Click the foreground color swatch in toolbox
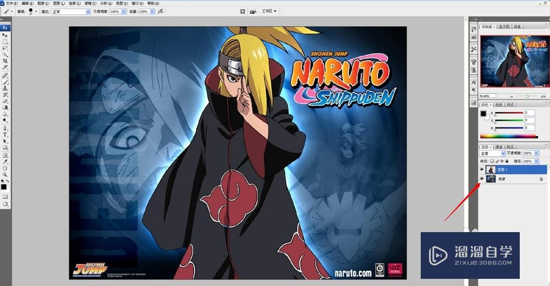Viewport: 550px width, 286px height. pyautogui.click(x=3, y=187)
